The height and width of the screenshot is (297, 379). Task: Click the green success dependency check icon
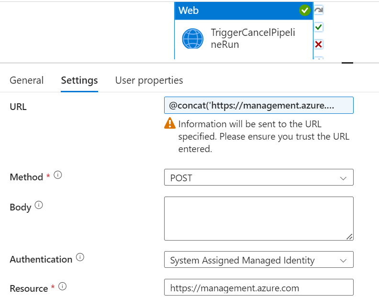[x=319, y=27]
